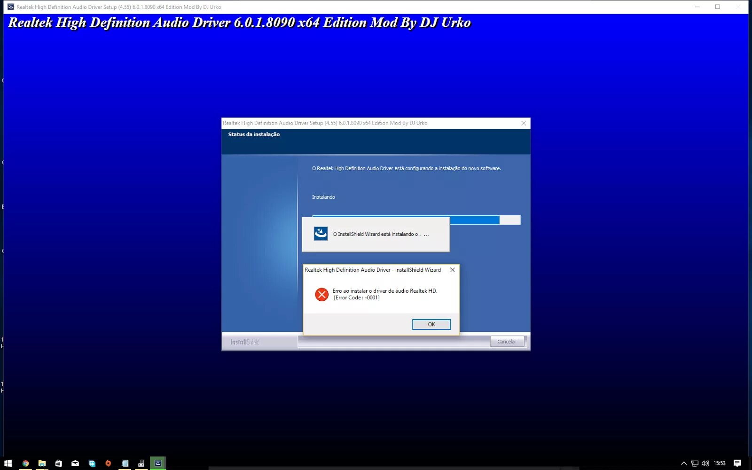The width and height of the screenshot is (752, 470).
Task: Minimize the main setup window
Action: pos(697,7)
